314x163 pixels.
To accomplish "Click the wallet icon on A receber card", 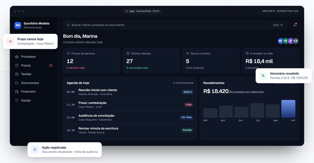I will tap(247, 53).
